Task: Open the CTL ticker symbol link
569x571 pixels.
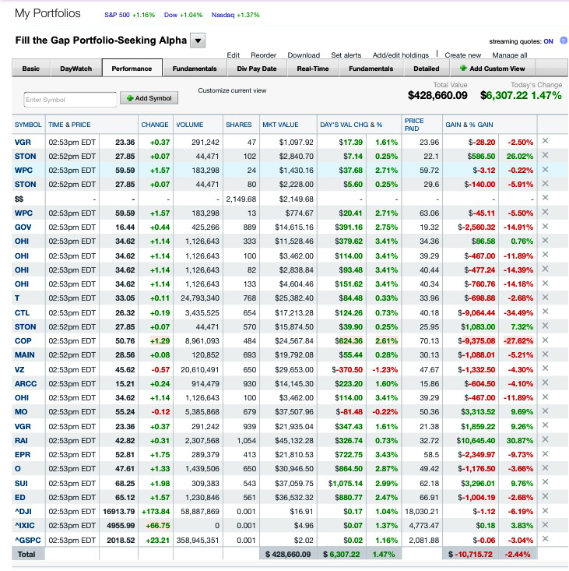Action: click(x=23, y=313)
